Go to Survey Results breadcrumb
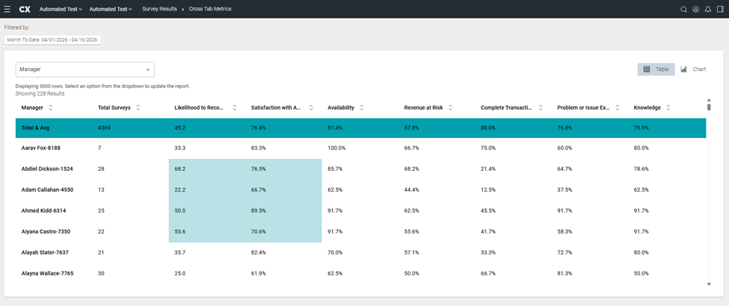Screen dimensions: 729x306 tap(159, 9)
